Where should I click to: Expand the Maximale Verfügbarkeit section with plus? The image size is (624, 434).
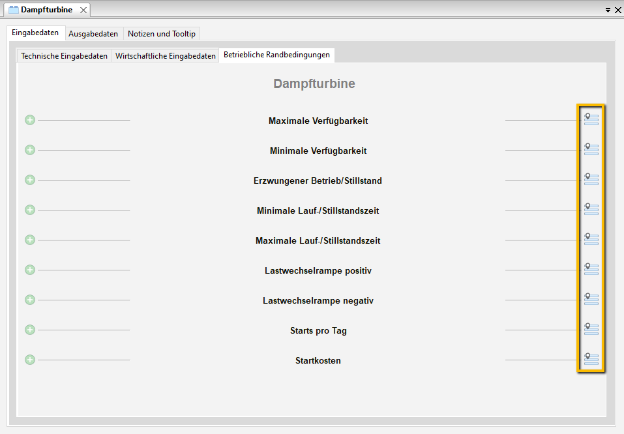(x=30, y=120)
